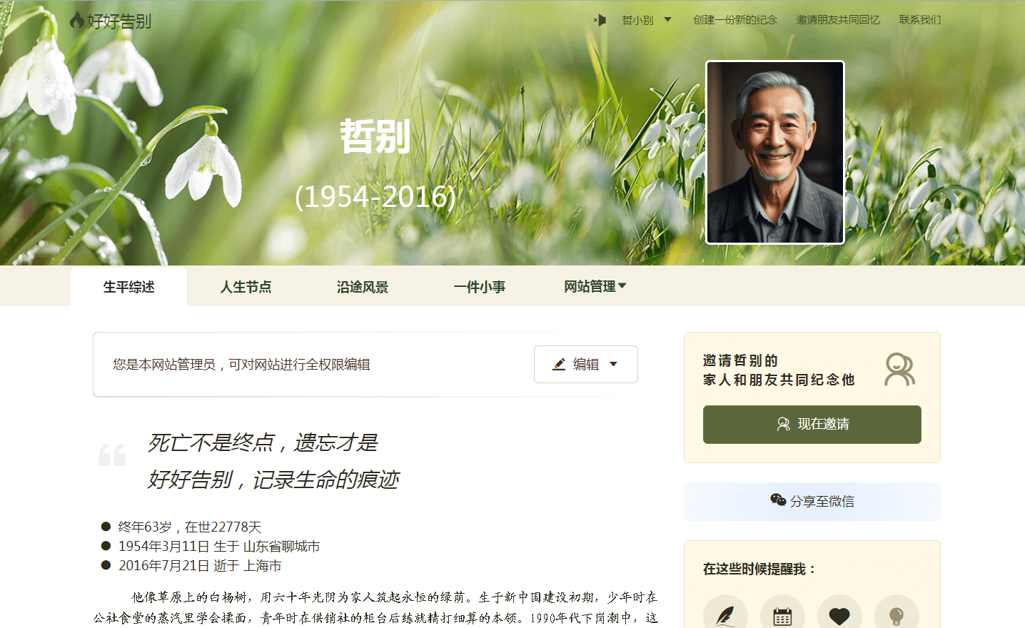
Task: Open the 哲小别 user dropdown
Action: [646, 20]
